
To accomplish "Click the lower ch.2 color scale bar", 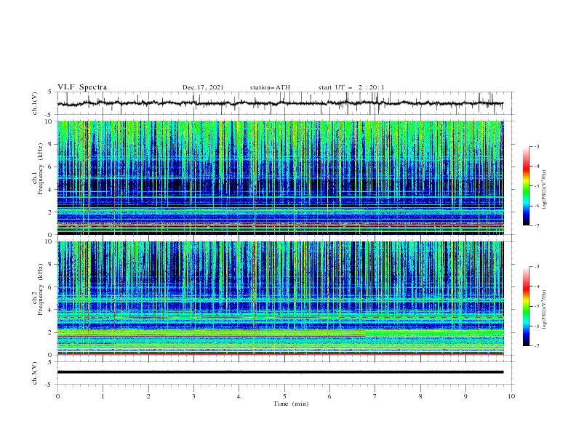I will click(526, 306).
